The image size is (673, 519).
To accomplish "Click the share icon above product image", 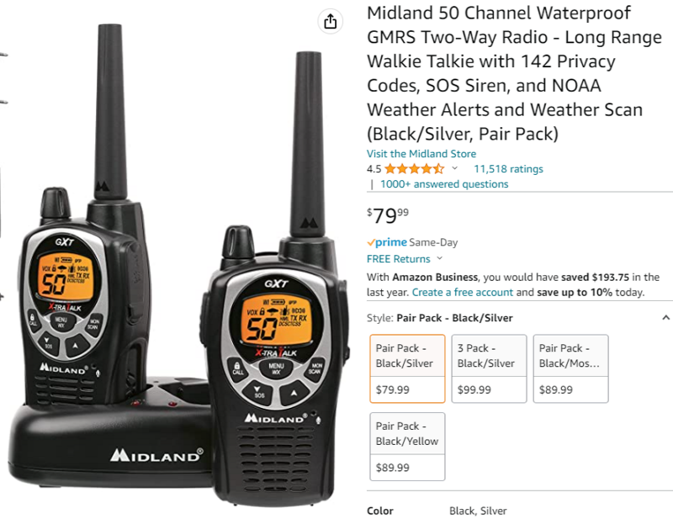I will coord(330,21).
